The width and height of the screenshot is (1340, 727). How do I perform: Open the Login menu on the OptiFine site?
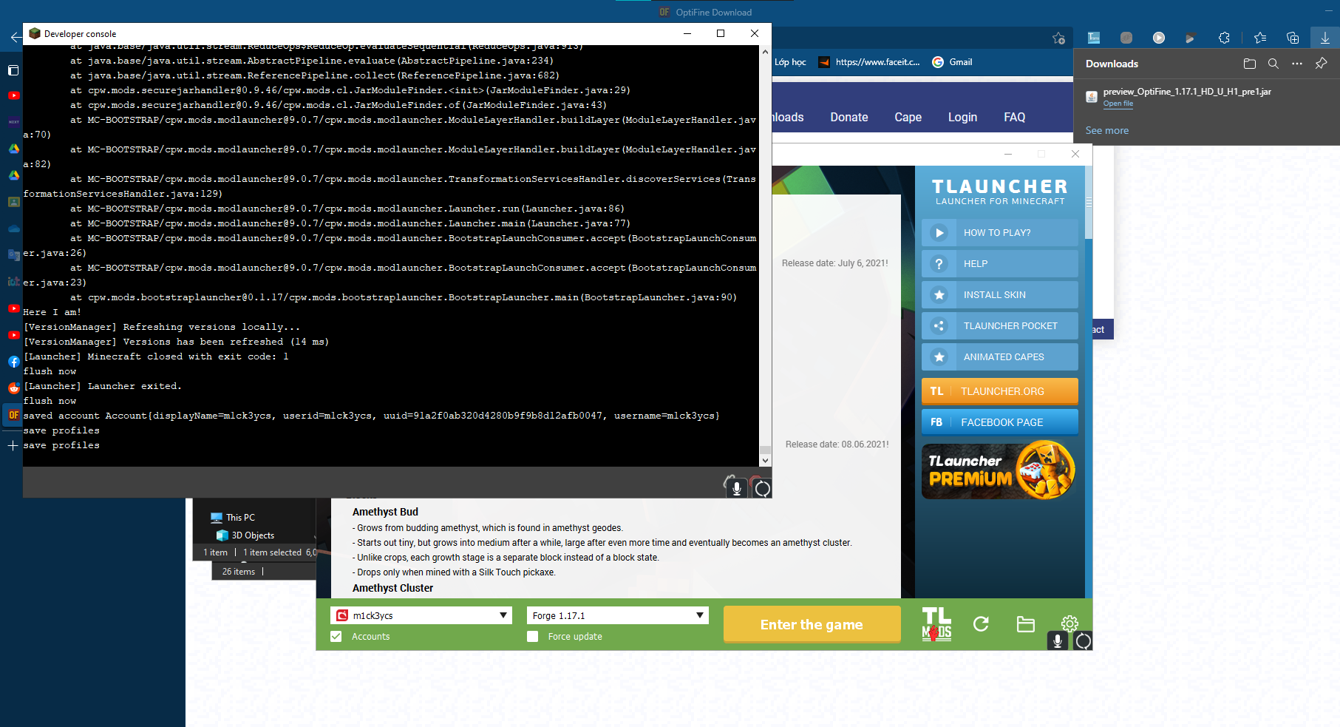click(x=962, y=117)
